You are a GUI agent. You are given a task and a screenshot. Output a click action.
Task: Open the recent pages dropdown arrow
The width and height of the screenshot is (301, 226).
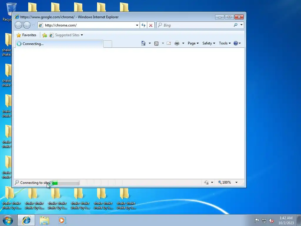coord(34,25)
